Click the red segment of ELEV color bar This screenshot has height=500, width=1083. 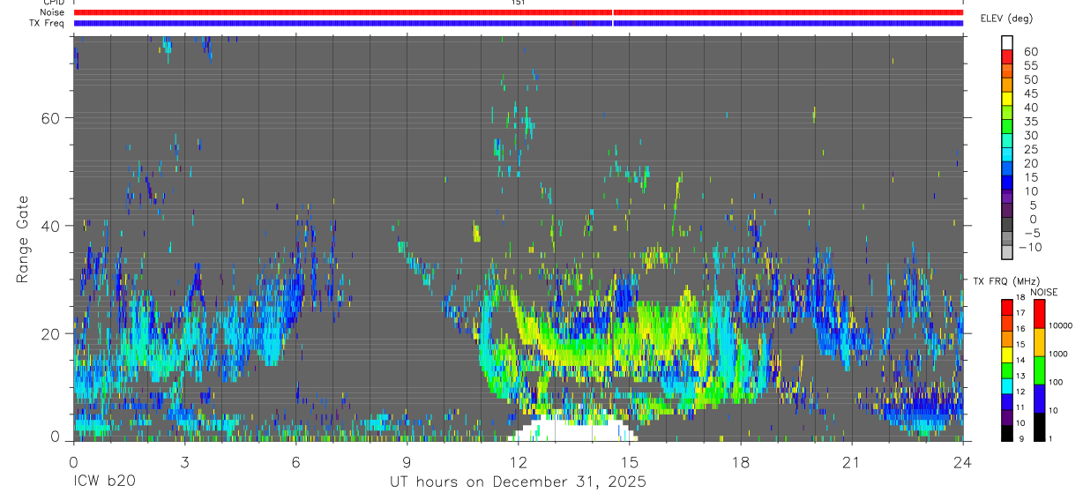tap(1008, 56)
